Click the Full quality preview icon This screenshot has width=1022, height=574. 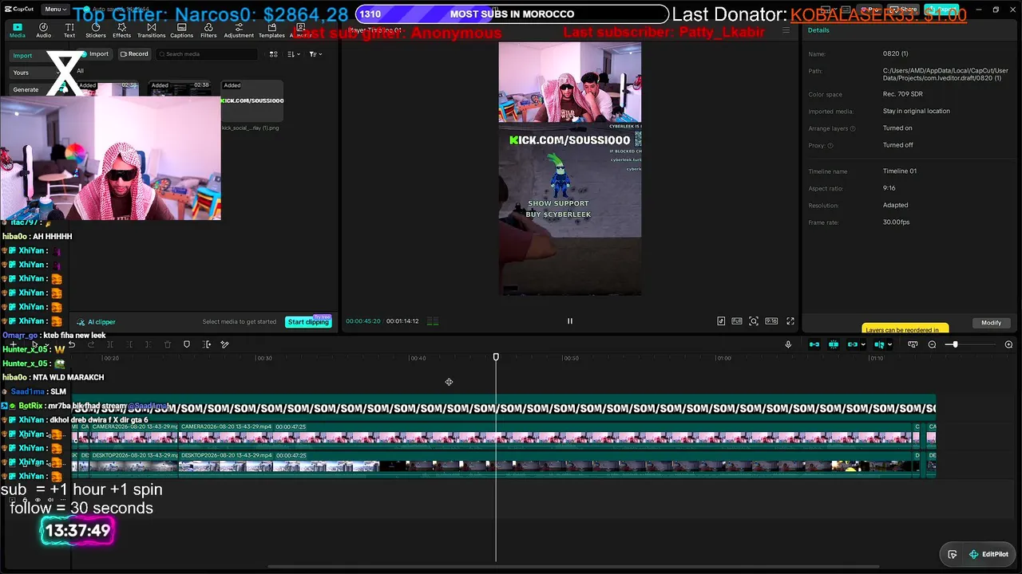(737, 321)
